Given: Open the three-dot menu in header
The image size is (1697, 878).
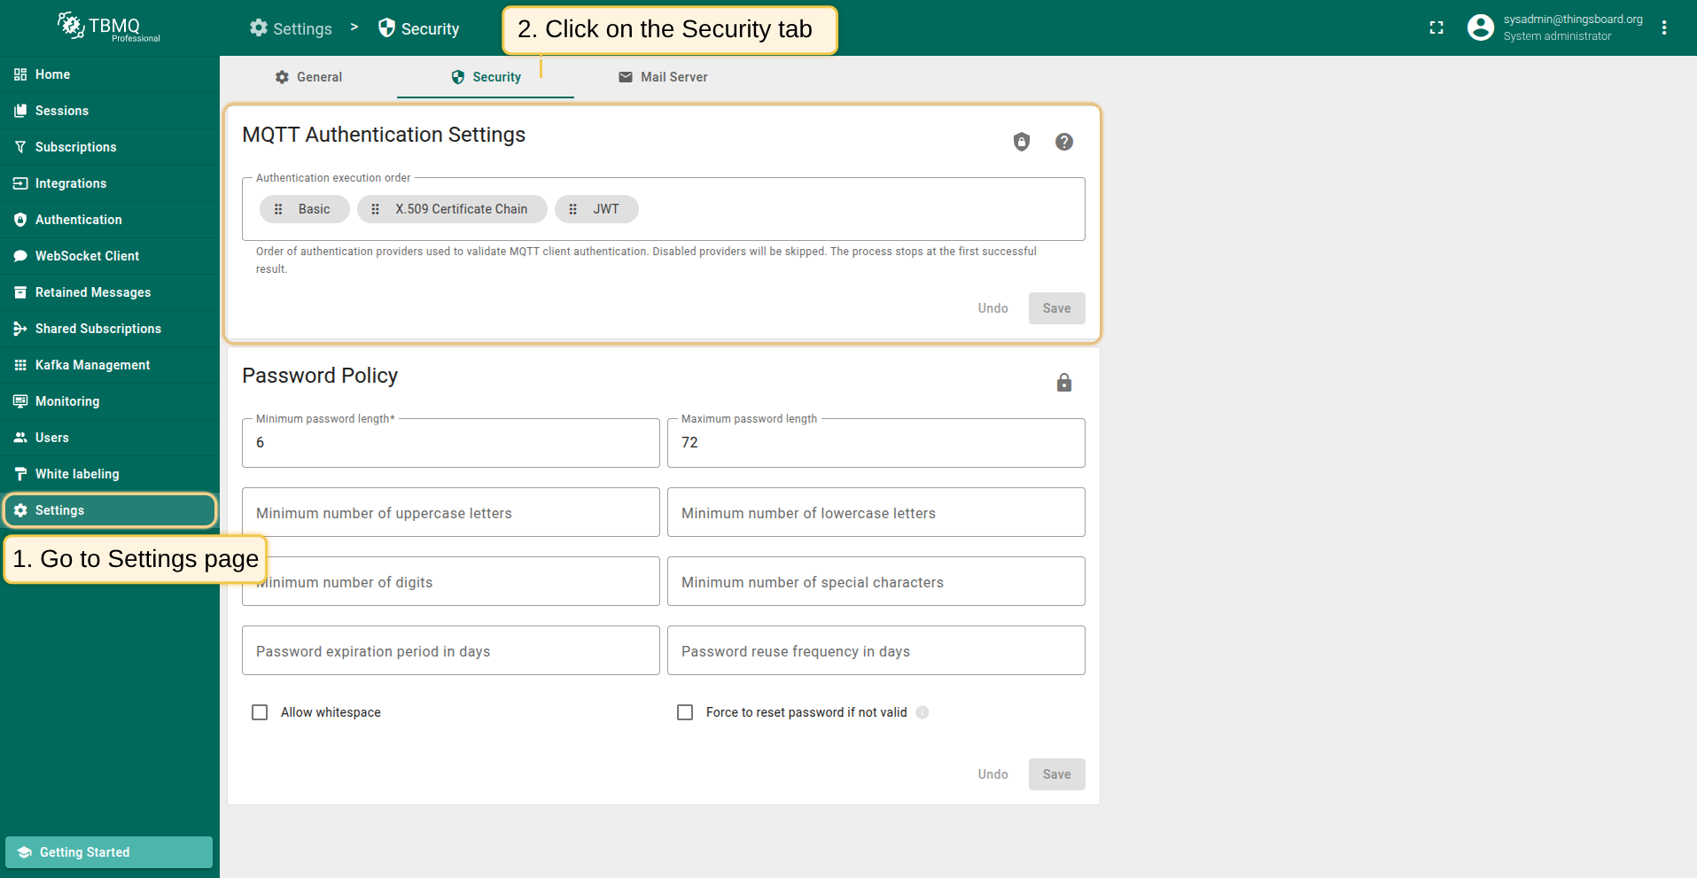Looking at the screenshot, I should tap(1664, 28).
